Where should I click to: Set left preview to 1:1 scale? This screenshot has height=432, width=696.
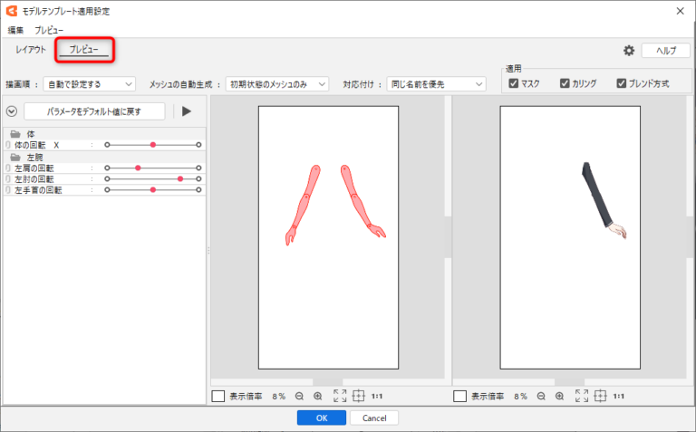tap(377, 396)
